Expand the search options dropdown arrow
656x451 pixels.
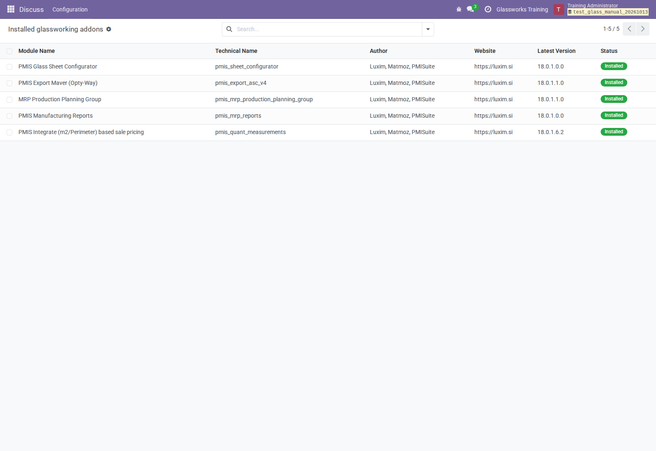tap(428, 29)
